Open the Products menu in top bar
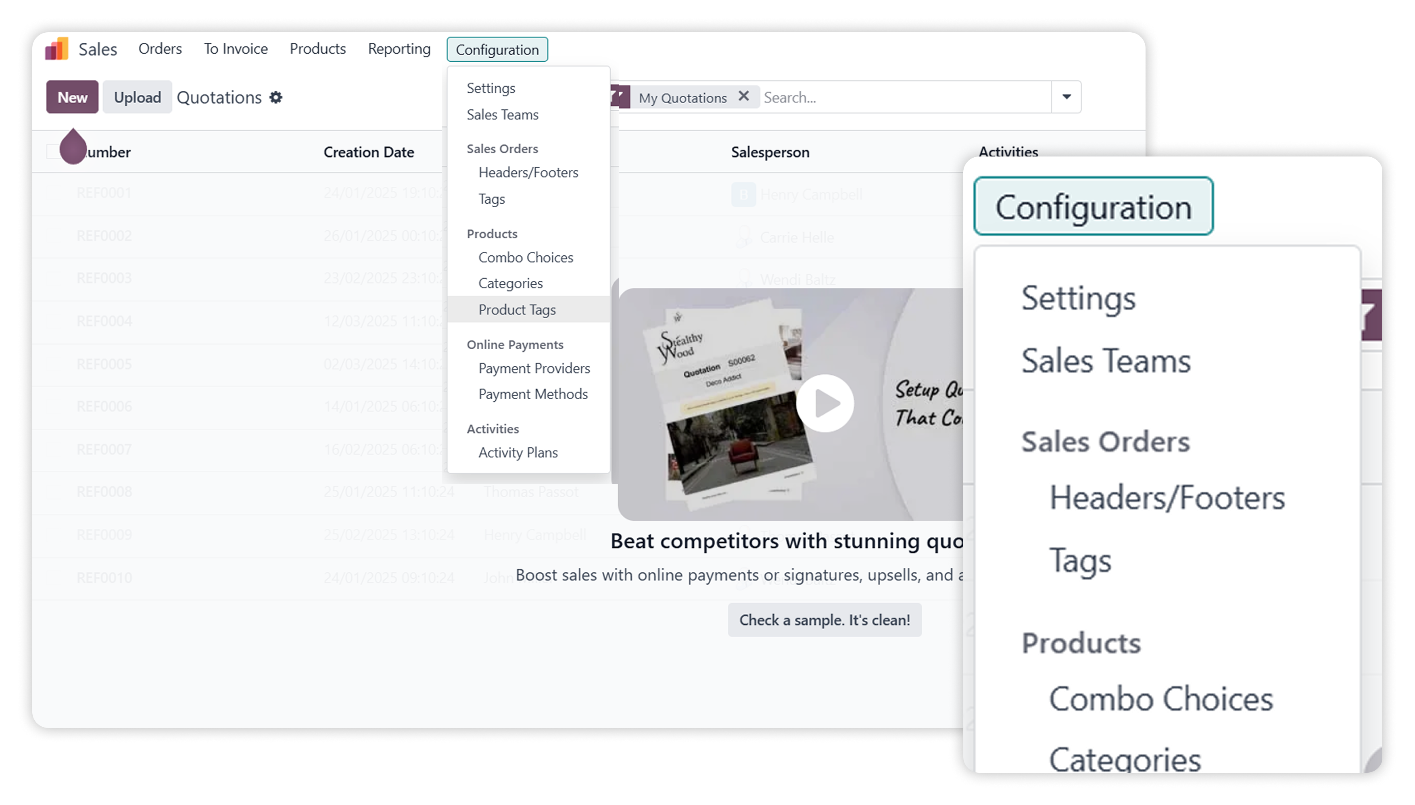Viewport: 1415px width, 805px height. point(317,49)
